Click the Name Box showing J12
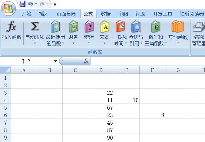The height and width of the screenshot is (142, 205). tap(26, 61)
